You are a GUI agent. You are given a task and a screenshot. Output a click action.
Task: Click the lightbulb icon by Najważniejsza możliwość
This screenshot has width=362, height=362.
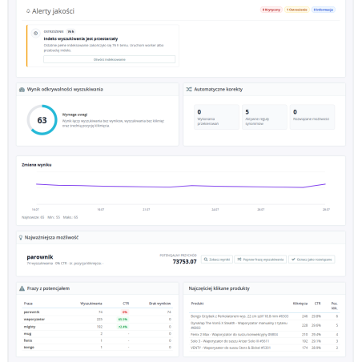tap(21, 237)
